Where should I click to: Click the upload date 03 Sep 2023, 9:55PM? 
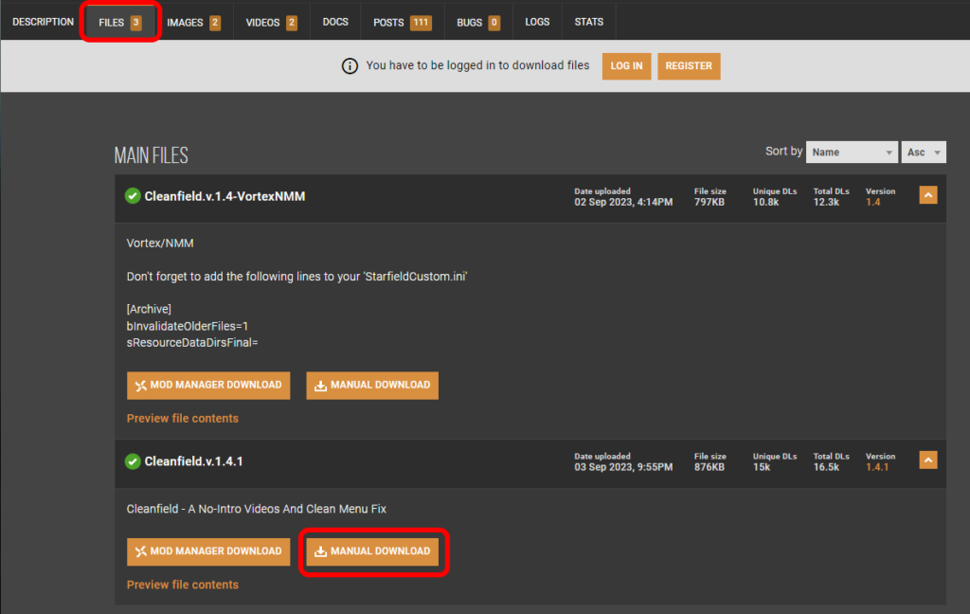(x=623, y=467)
